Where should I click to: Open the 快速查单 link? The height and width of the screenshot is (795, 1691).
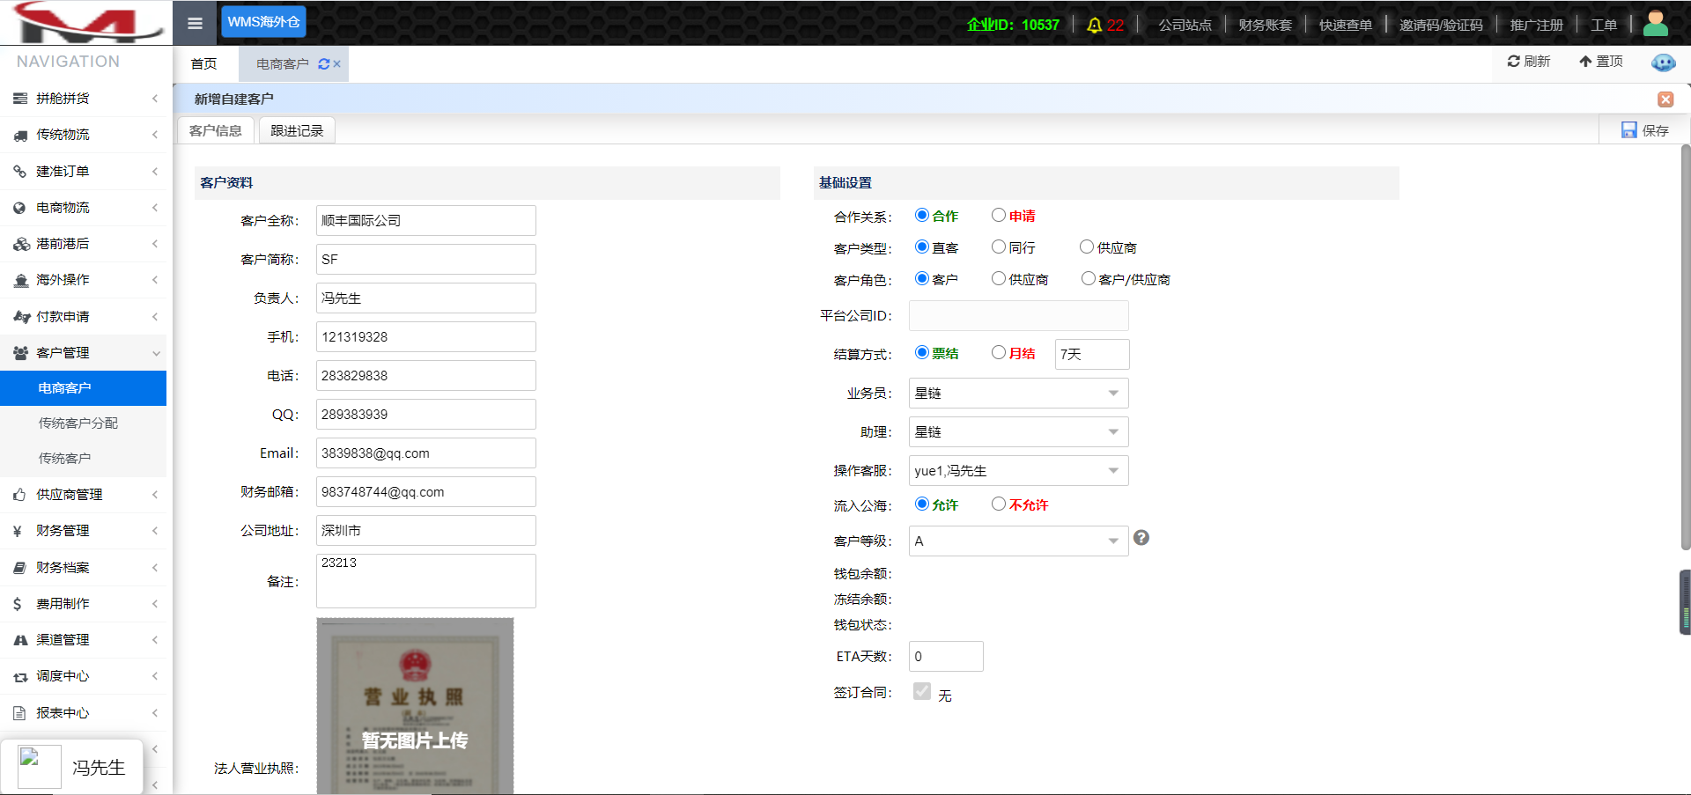click(1345, 25)
